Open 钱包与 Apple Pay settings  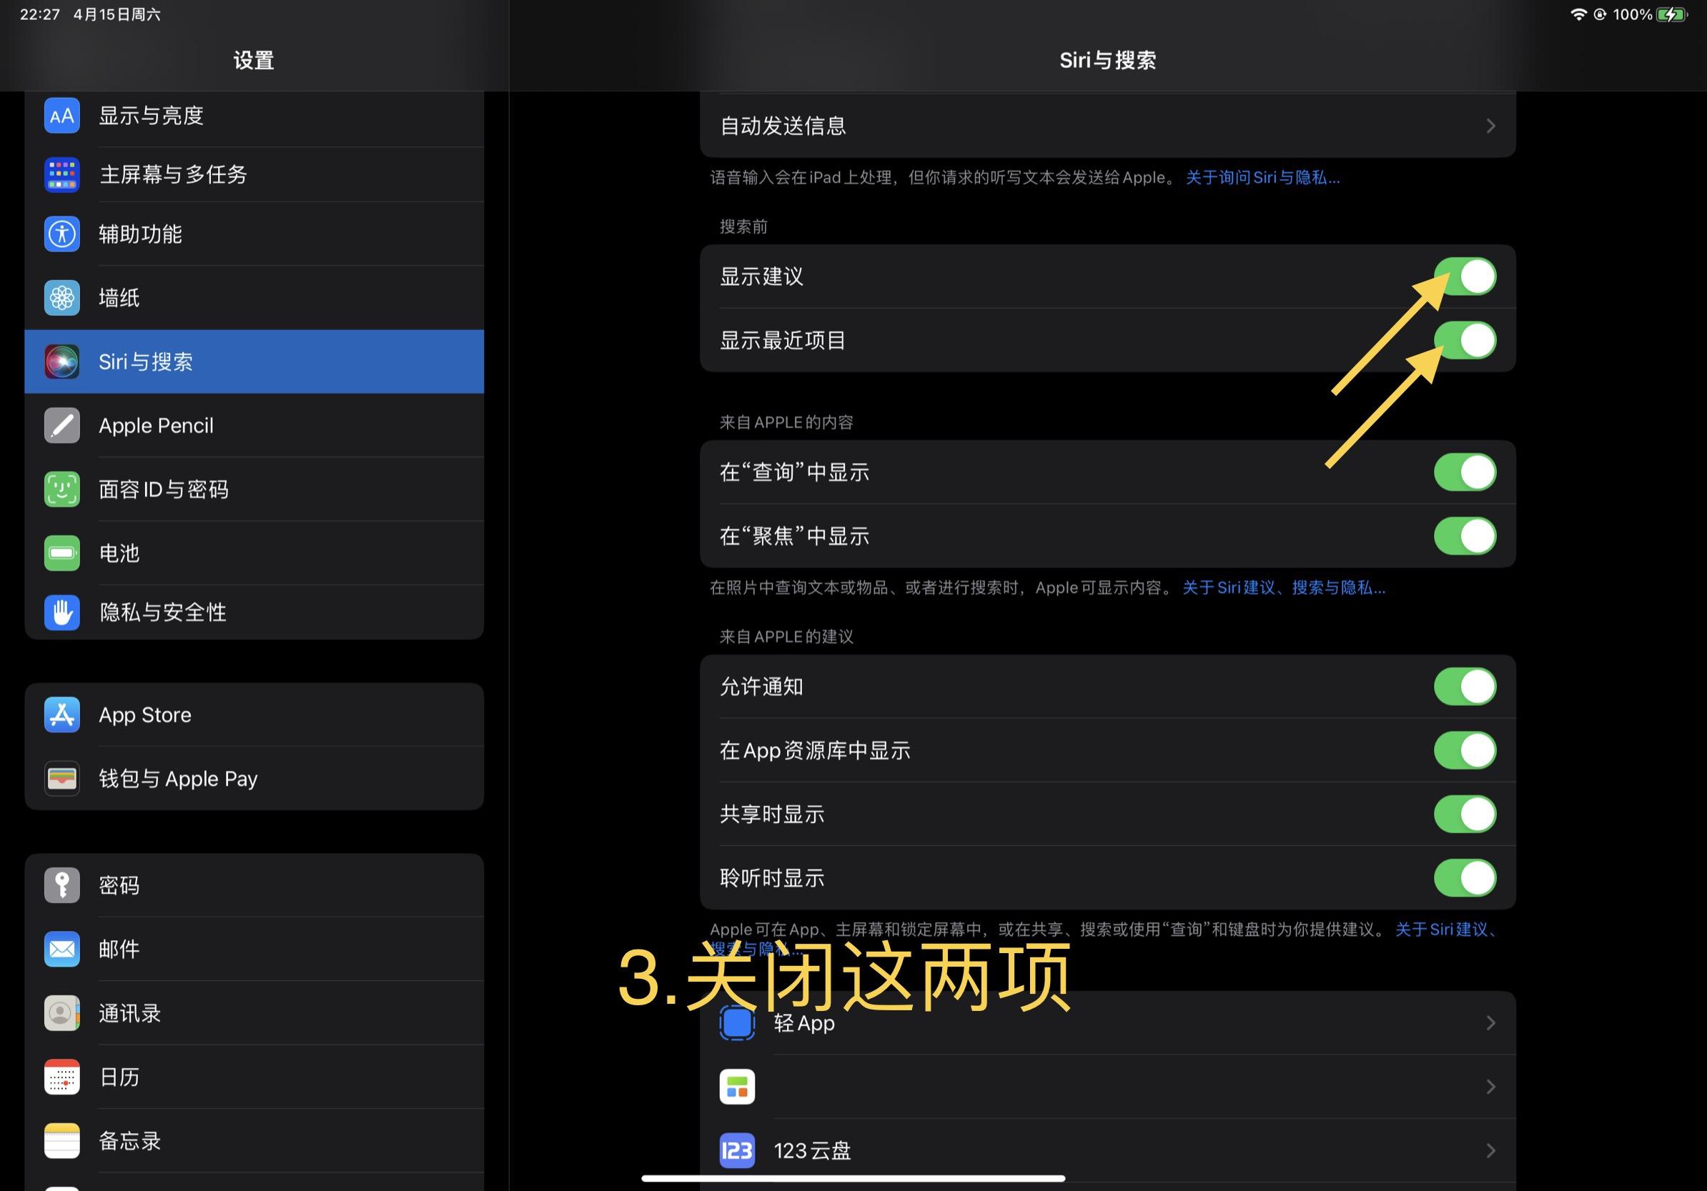[254, 779]
